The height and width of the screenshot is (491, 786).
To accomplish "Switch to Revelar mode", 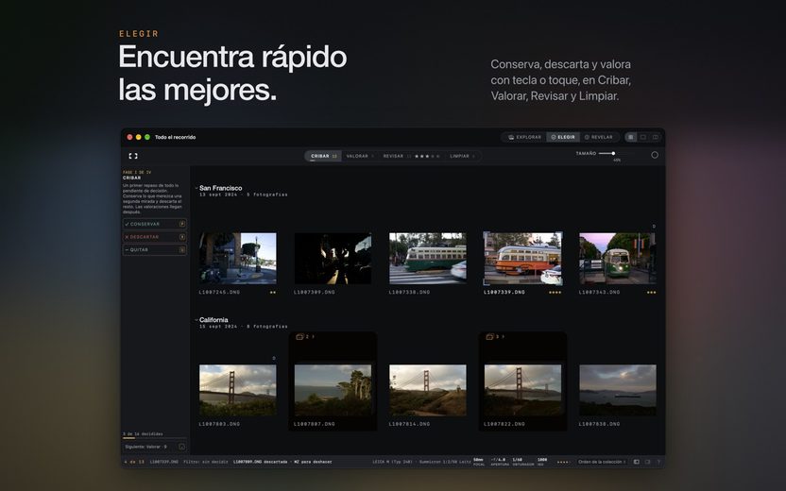I will point(599,137).
